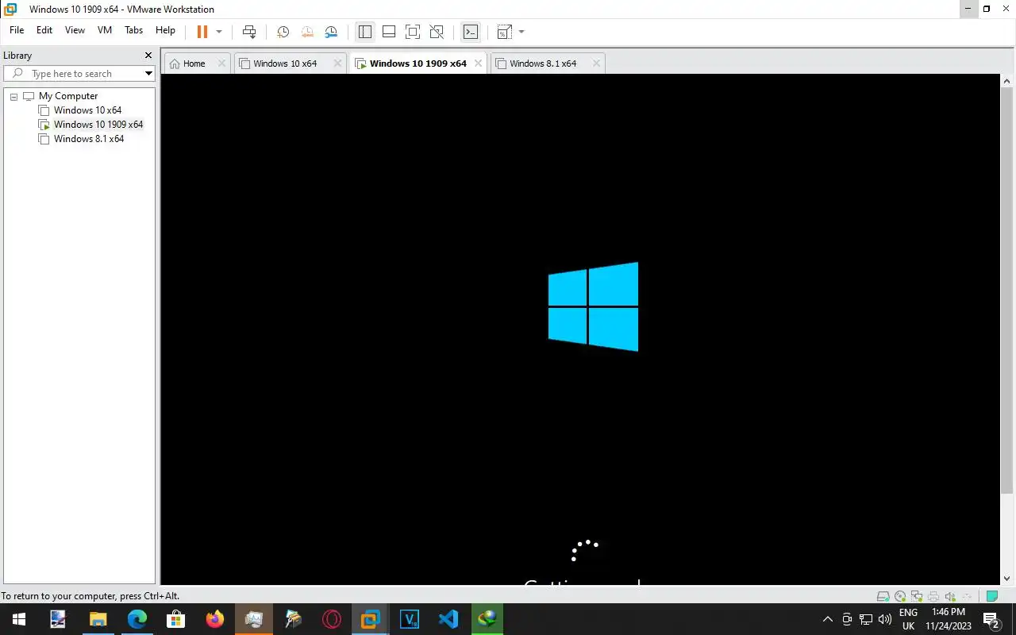Click the ENG UK language indicator
Viewport: 1016px width, 635px height.
click(908, 619)
